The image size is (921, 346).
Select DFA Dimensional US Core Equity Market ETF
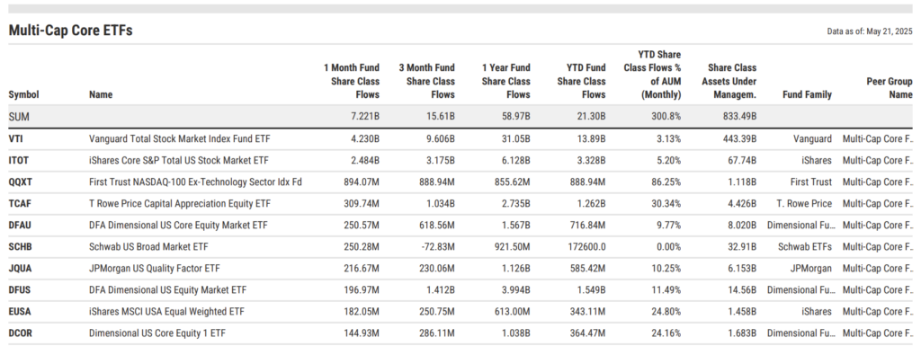178,226
